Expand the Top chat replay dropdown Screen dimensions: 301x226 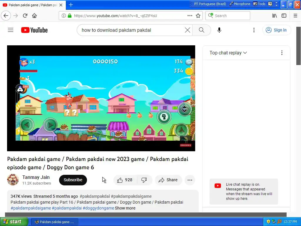pos(228,53)
